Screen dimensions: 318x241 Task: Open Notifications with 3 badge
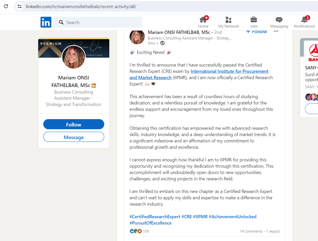click(x=304, y=22)
